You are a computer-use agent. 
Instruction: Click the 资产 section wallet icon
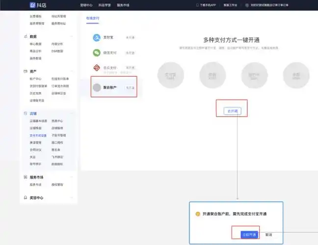[x=26, y=71]
